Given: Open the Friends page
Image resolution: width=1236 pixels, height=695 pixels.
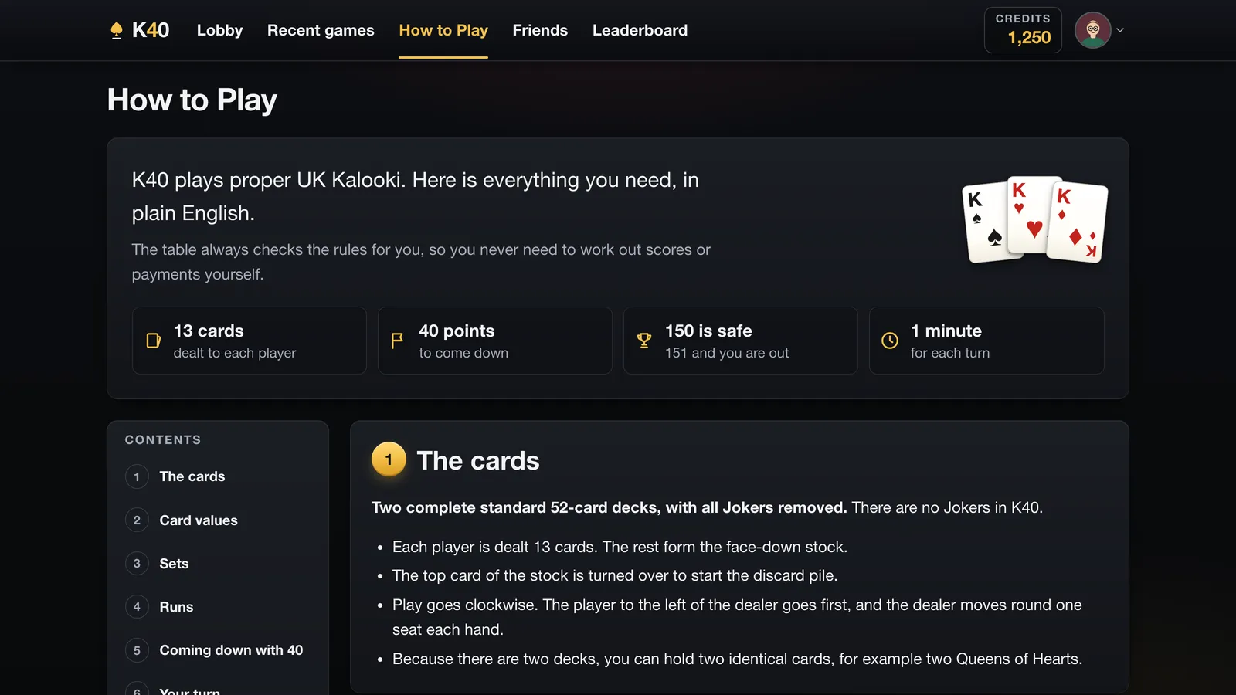Looking at the screenshot, I should tap(540, 30).
